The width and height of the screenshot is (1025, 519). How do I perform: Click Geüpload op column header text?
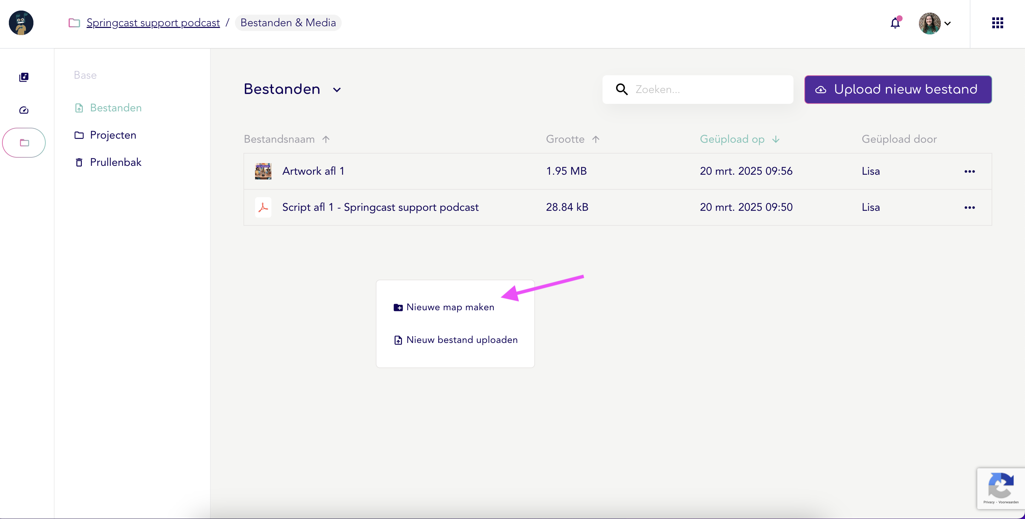tap(732, 139)
